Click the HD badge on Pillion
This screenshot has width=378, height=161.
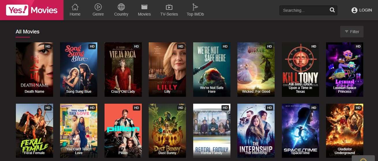click(137, 108)
